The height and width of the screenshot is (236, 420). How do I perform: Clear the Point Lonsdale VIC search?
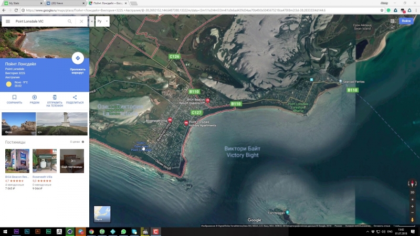click(81, 22)
